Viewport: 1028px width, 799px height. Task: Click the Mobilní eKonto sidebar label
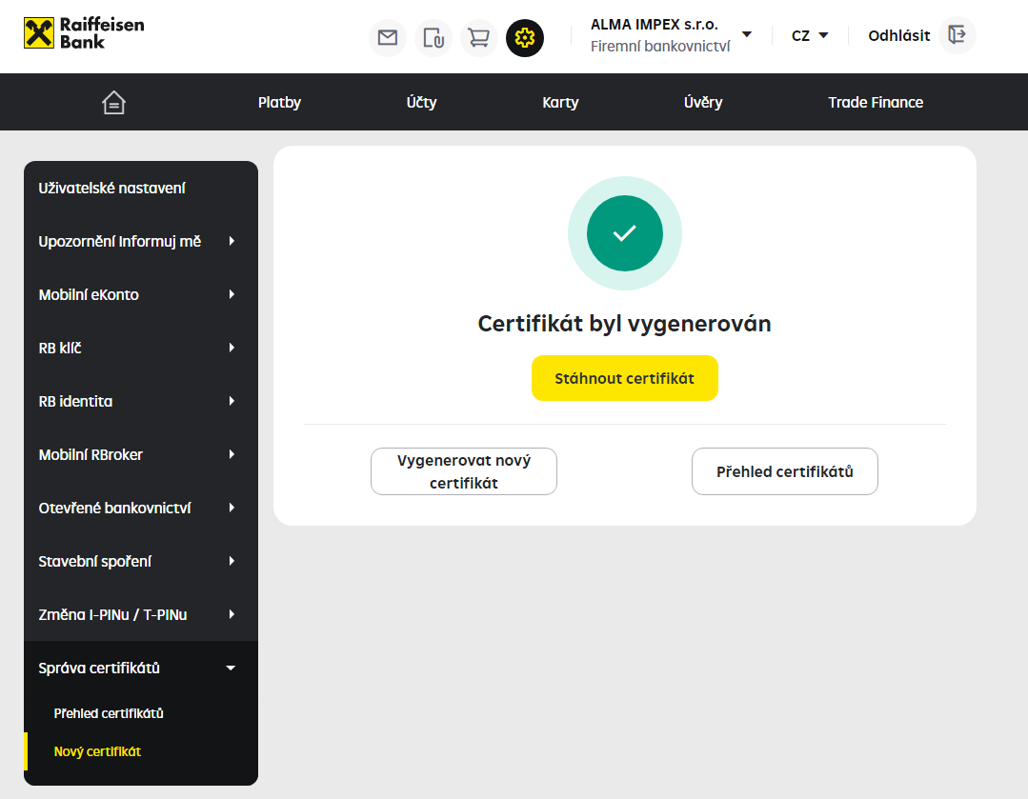coord(89,294)
